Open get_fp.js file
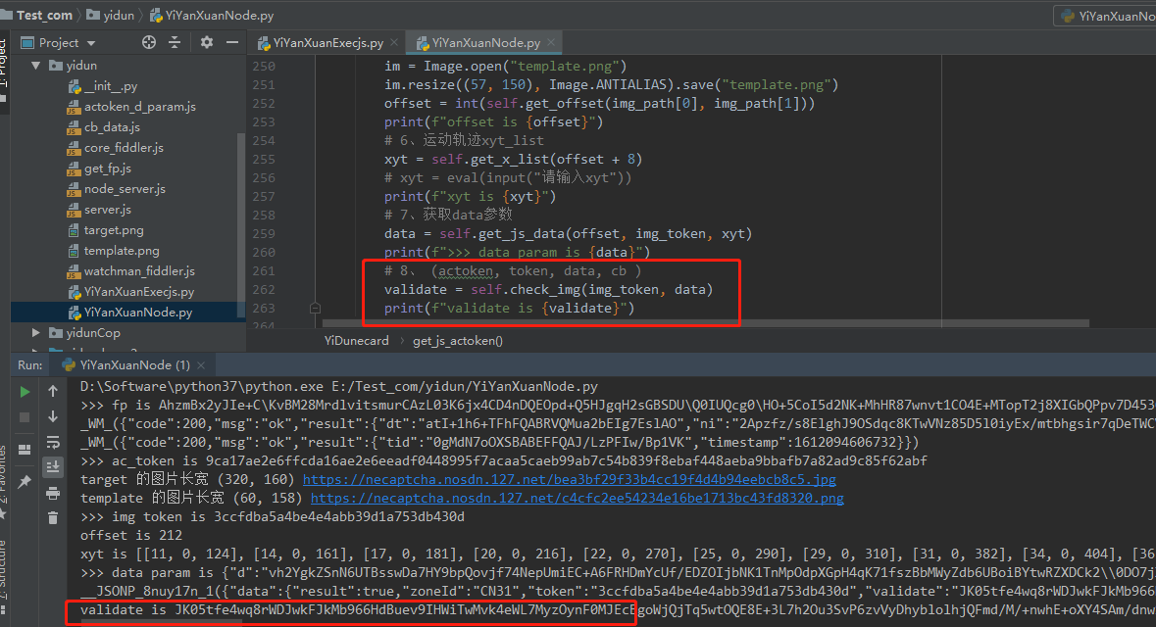 pyautogui.click(x=100, y=169)
